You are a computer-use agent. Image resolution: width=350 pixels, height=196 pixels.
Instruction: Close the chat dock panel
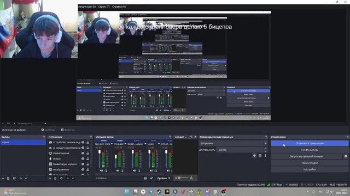pos(195,137)
